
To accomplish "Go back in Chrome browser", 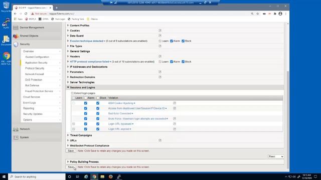I will 15,13.
